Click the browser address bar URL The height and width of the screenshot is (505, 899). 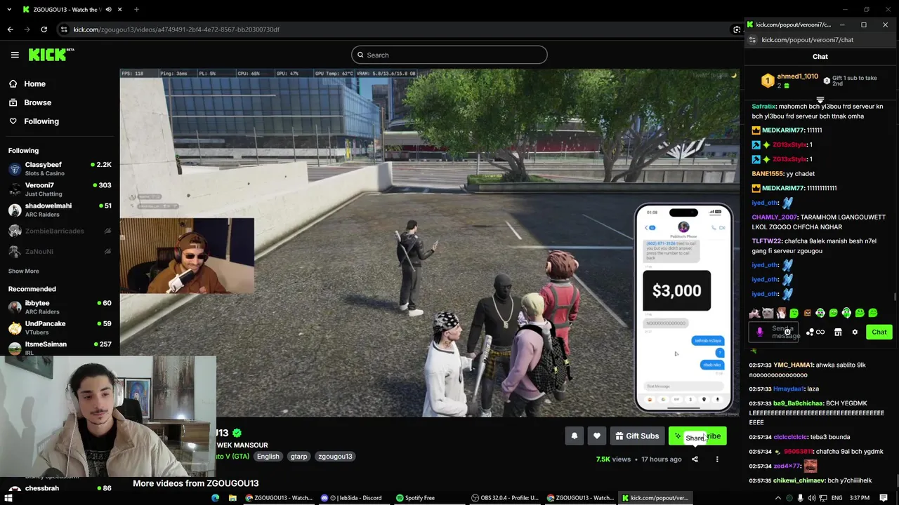point(176,29)
